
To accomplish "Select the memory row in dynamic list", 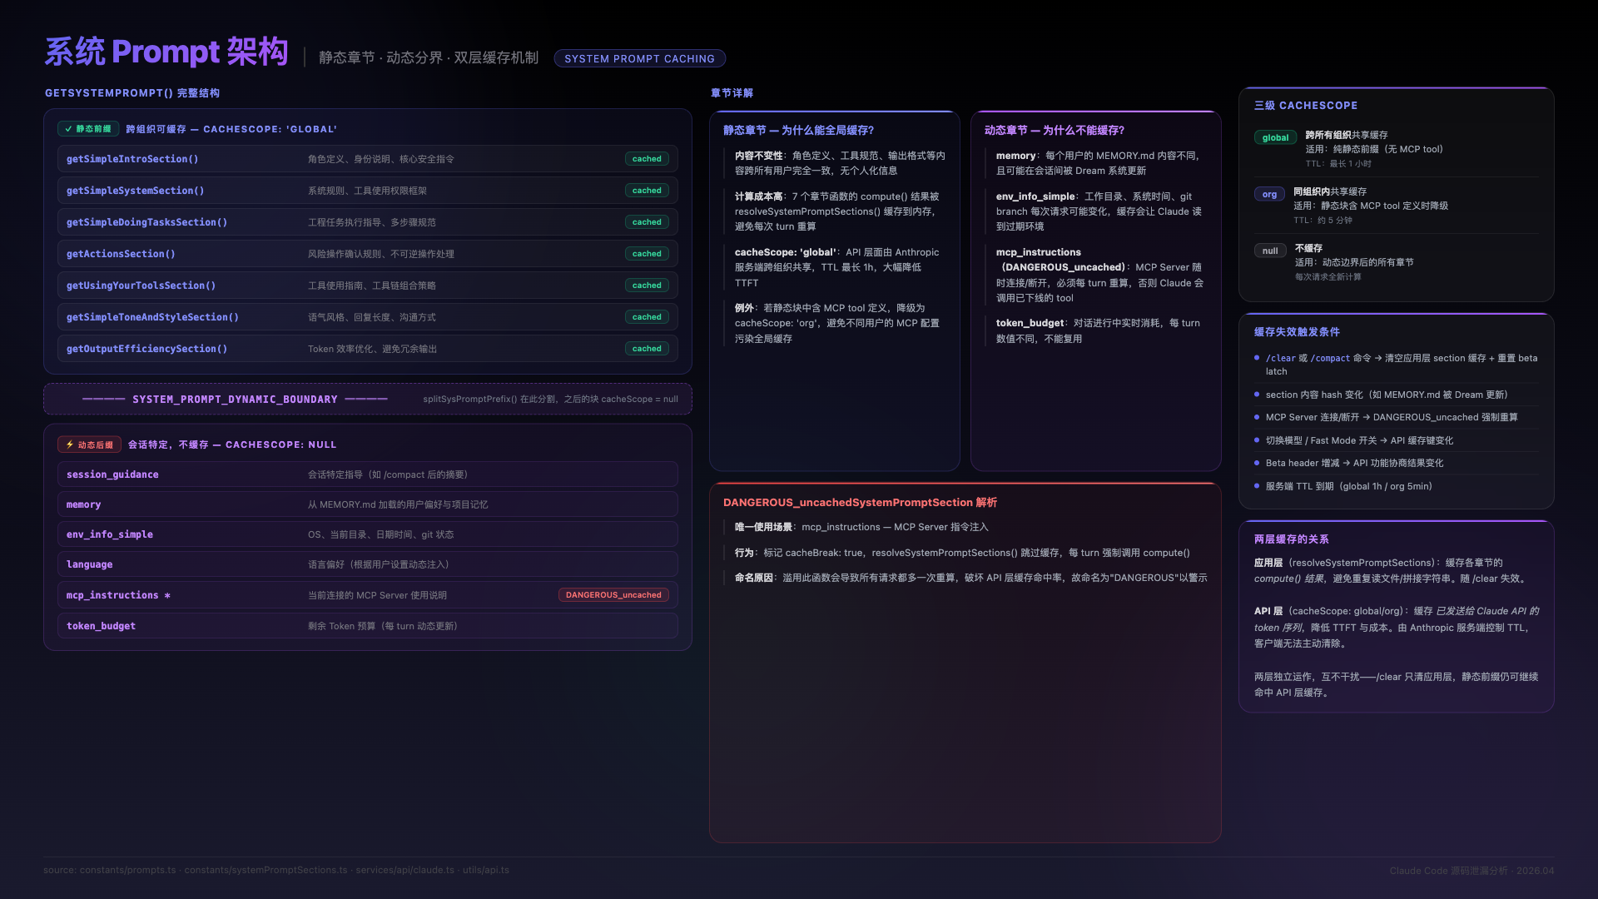I will [x=368, y=504].
